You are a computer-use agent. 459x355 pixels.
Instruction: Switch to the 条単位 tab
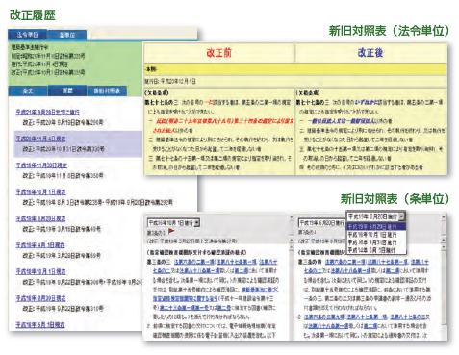pyautogui.click(x=67, y=35)
